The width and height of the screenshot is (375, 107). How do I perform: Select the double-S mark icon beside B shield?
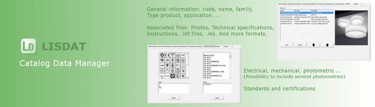coord(172,65)
